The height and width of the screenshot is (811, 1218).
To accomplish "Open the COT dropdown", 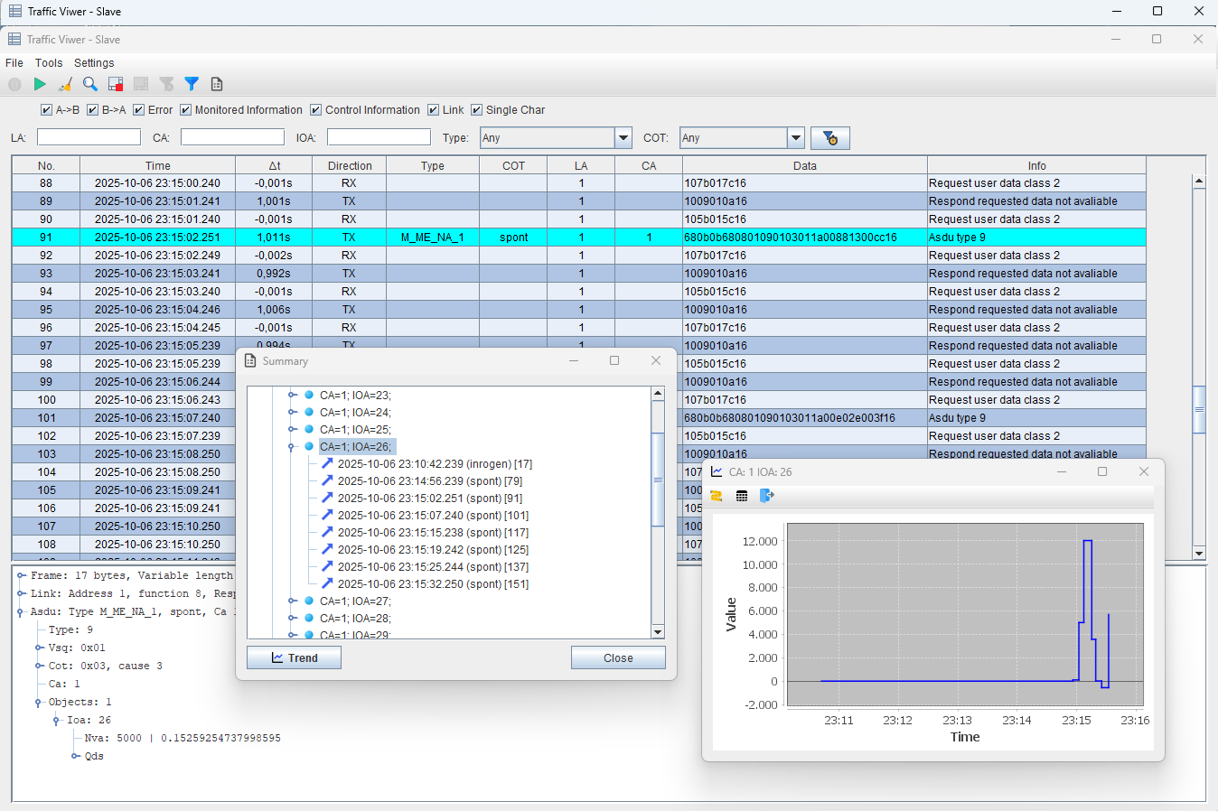I will tap(796, 138).
